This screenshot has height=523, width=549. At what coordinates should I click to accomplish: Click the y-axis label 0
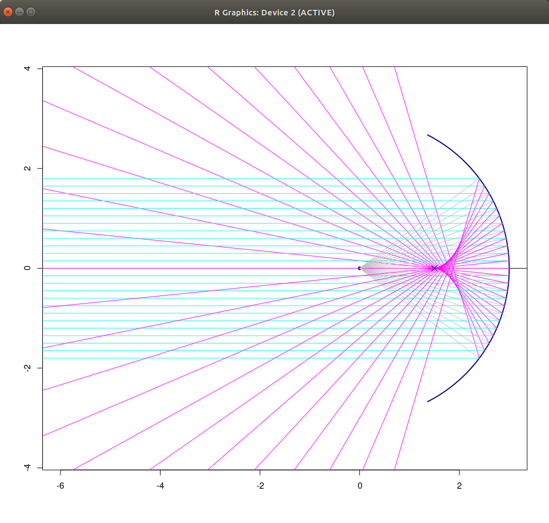coord(27,268)
